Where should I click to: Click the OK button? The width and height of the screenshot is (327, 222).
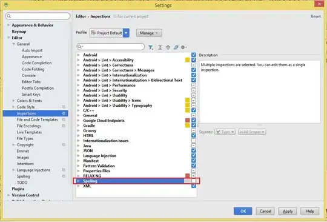click(243, 211)
